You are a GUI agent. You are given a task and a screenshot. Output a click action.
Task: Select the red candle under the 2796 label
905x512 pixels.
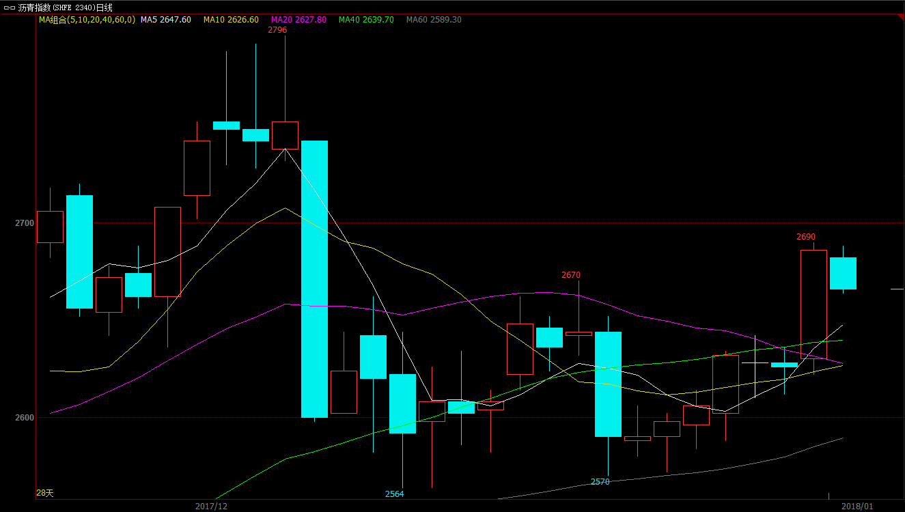tap(285, 135)
